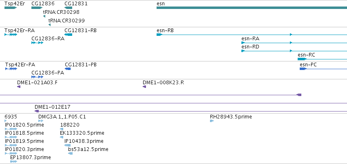
Task: Click the CG12836 gene arrow glyph
Action: click(37, 8)
